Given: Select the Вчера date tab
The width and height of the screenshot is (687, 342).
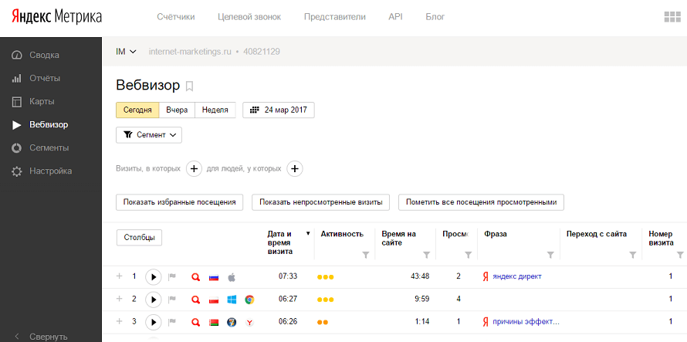Looking at the screenshot, I should click(x=177, y=110).
